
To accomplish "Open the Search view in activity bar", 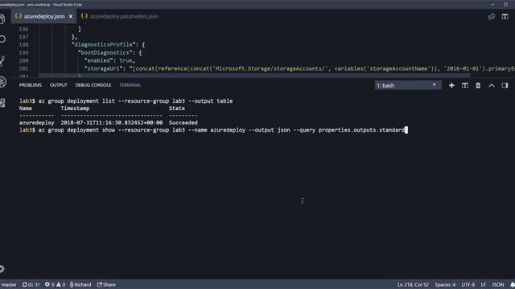I will tap(2, 39).
